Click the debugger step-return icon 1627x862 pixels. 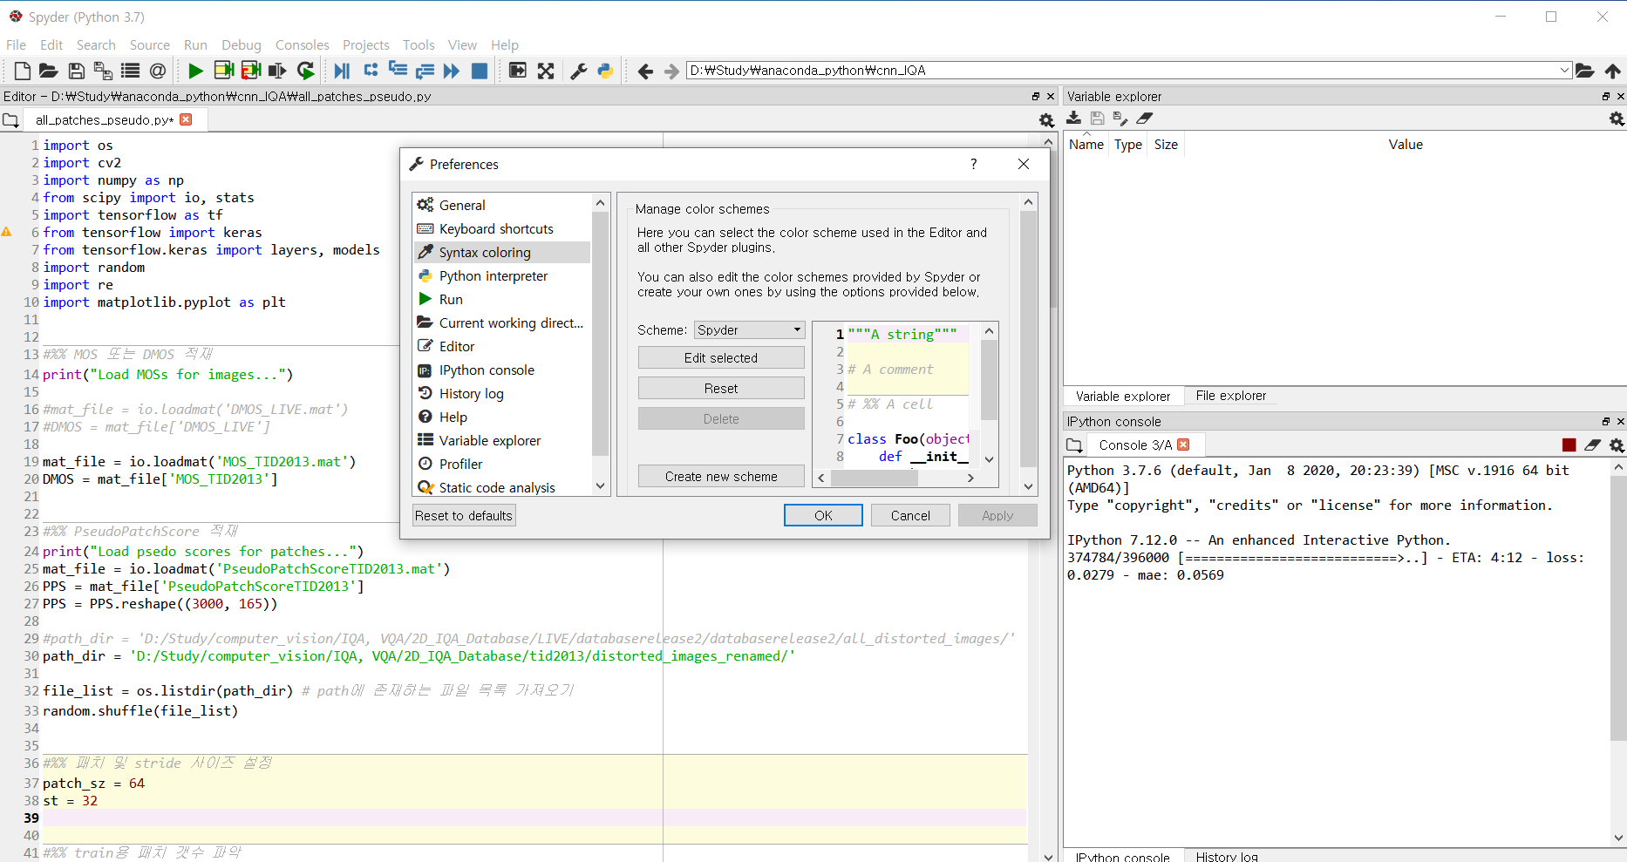point(425,71)
